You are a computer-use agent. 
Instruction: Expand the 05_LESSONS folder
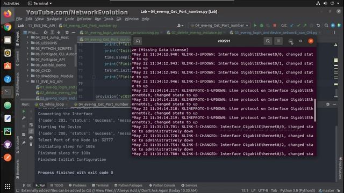pos(27,43)
